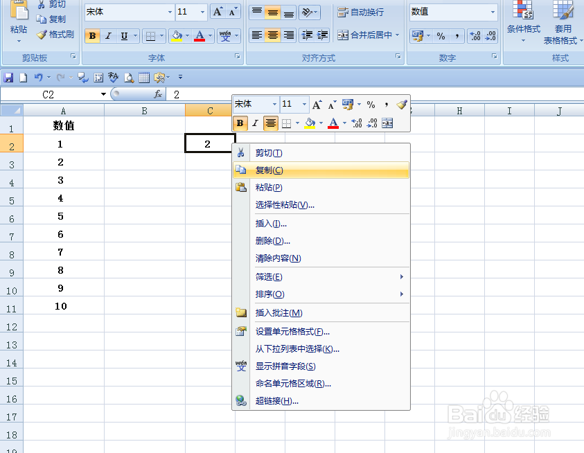
Task: Click the ribbon comma style button
Action: click(457, 36)
